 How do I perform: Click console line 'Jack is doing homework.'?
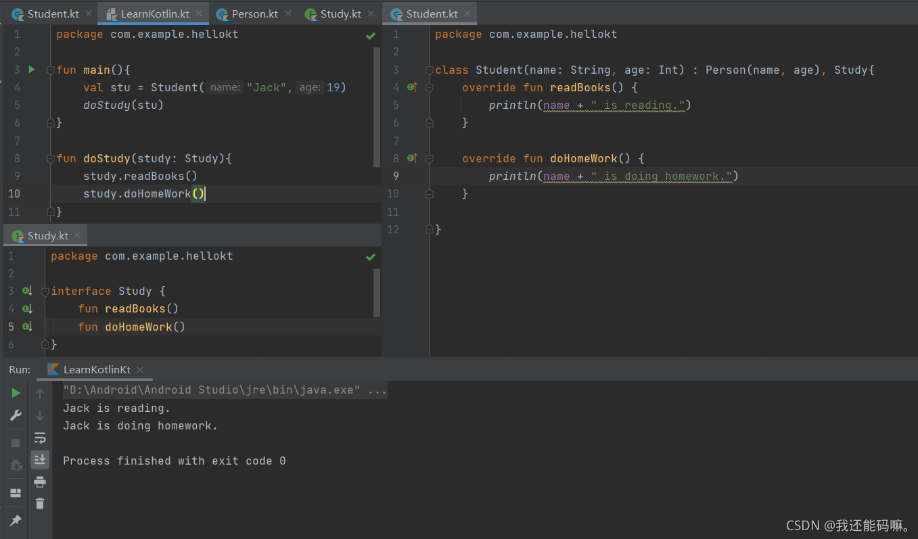coord(140,426)
